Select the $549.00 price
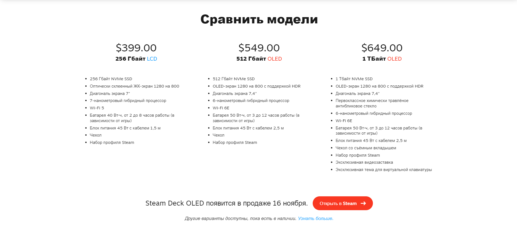This screenshot has height=242, width=517. [x=259, y=48]
